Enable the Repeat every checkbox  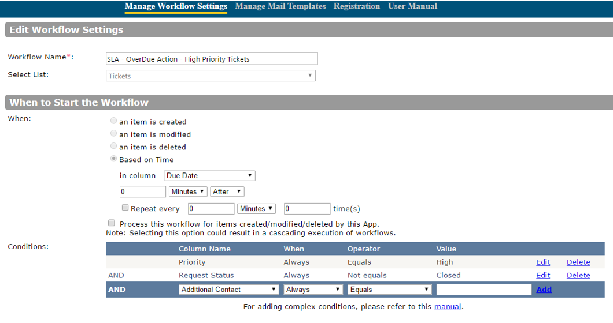125,208
